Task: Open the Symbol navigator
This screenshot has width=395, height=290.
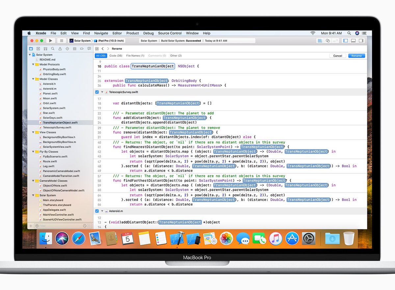Action: (45, 49)
